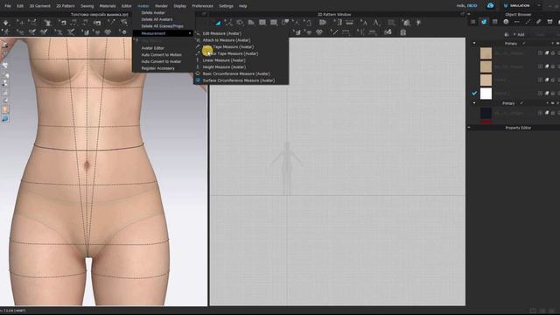Choose Delete All Scenes/Props
Image resolution: width=560 pixels, height=315 pixels.
[x=162, y=26]
